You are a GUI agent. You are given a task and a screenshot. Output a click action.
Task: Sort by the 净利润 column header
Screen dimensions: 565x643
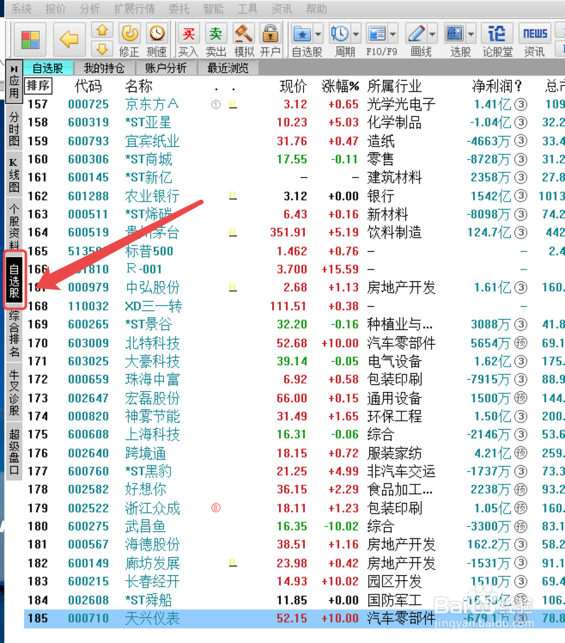tap(497, 86)
